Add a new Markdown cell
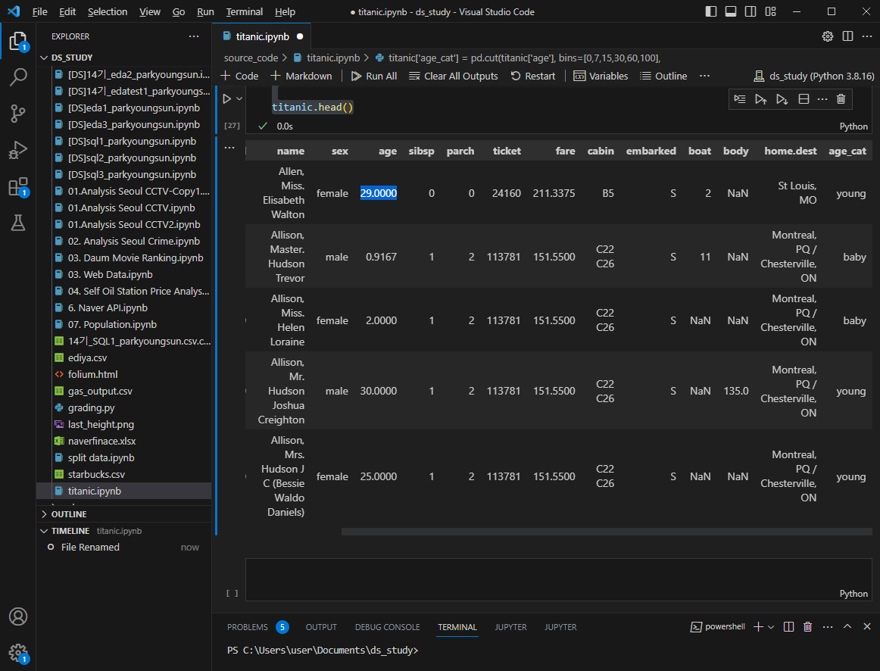The image size is (880, 671). [301, 76]
